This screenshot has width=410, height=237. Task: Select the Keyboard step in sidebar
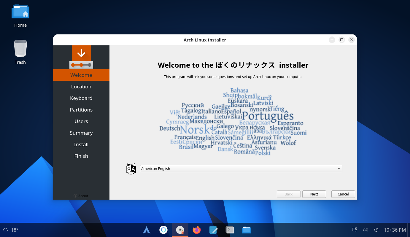coord(81,98)
